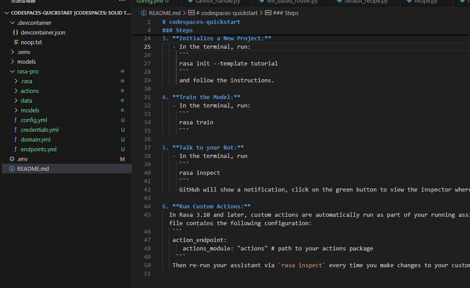This screenshot has height=288, width=470.
Task: Click the '**Train the Model:**' heading
Action: 206,97
